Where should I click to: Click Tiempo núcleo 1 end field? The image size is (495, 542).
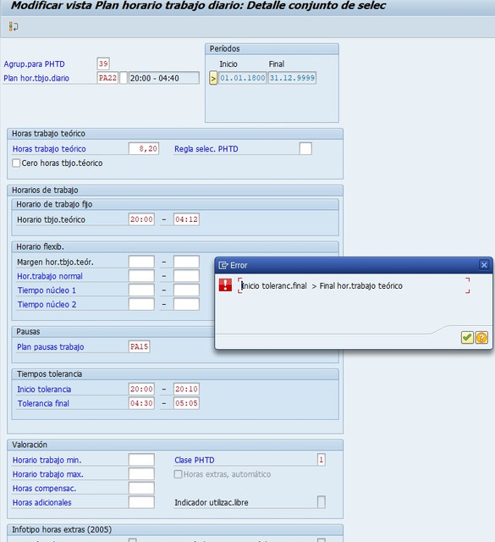(x=186, y=290)
